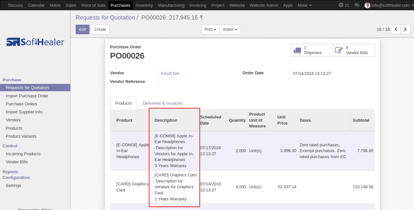Click the Configuration sidebar section
The image size is (414, 210).
[x=16, y=177]
